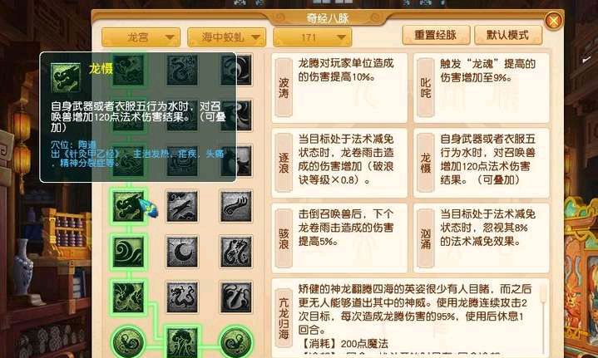Select the grey running beast node
Screen dimensions: 598x358
(182, 207)
